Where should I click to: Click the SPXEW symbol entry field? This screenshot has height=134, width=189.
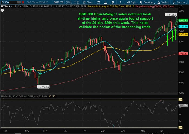pyautogui.click(x=9, y=2)
